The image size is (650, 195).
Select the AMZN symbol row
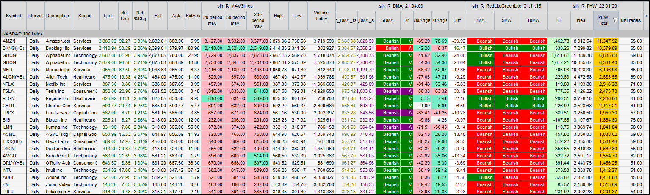point(324,41)
